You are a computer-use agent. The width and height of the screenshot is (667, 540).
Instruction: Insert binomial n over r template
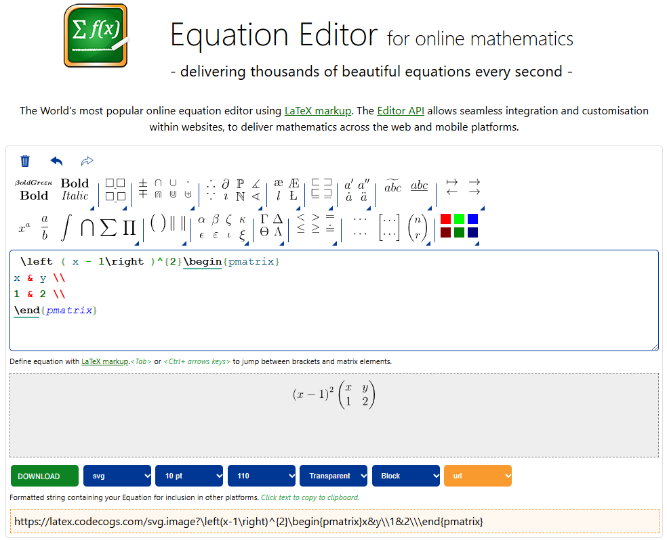[418, 227]
